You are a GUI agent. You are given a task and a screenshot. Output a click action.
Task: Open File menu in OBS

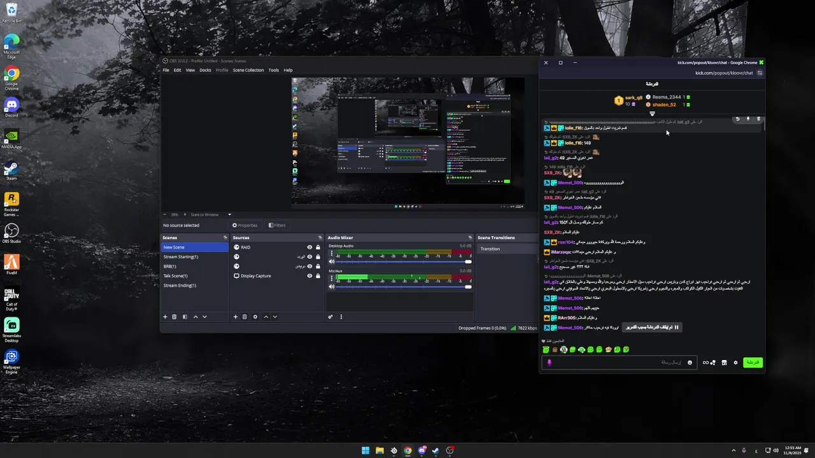pyautogui.click(x=166, y=70)
